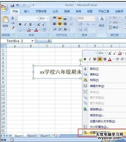
Task: Toggle center alignment in the ribbon
Action: [x=60, y=24]
